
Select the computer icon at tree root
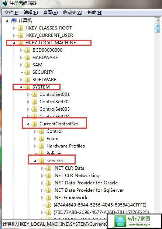pos(14,21)
